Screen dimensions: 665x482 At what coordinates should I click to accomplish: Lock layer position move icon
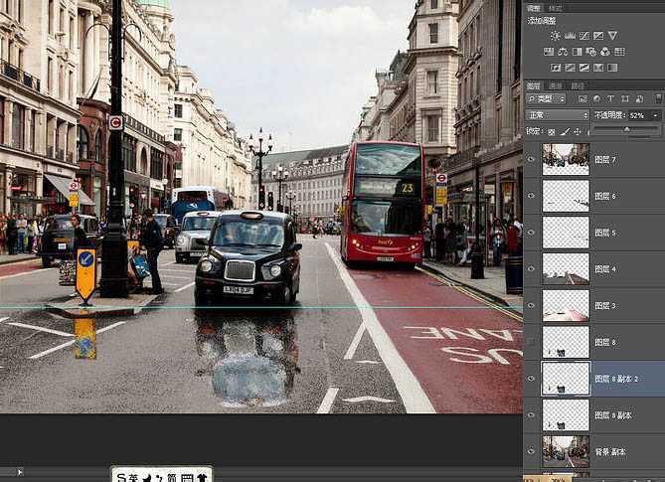(x=578, y=132)
